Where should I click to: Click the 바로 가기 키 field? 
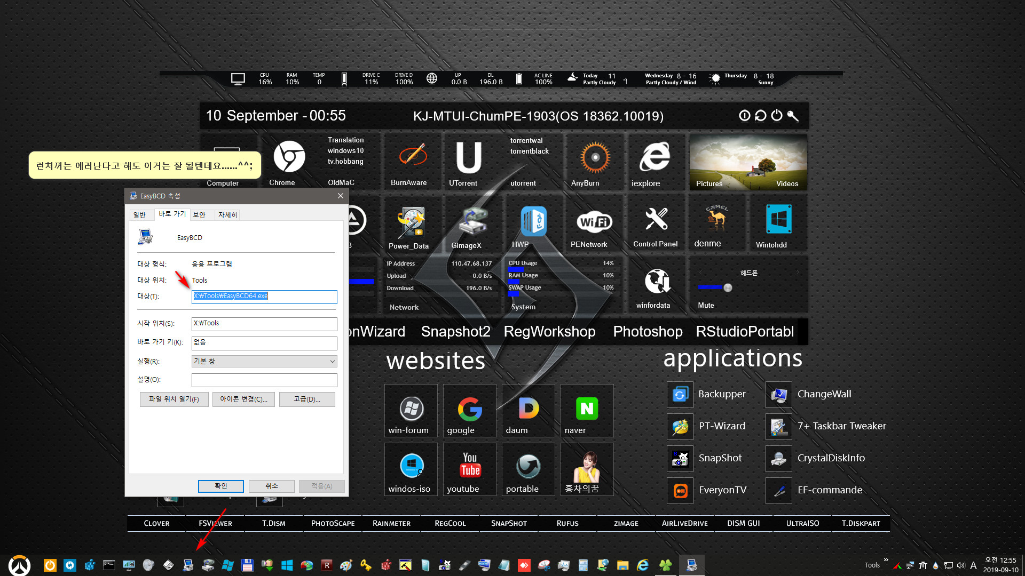tap(264, 343)
